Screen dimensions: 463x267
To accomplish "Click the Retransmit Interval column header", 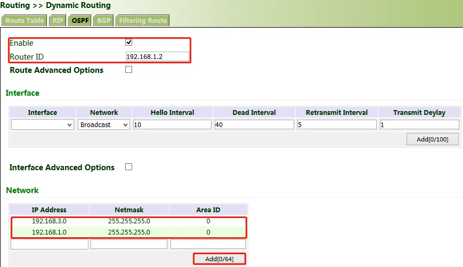I will tap(337, 112).
